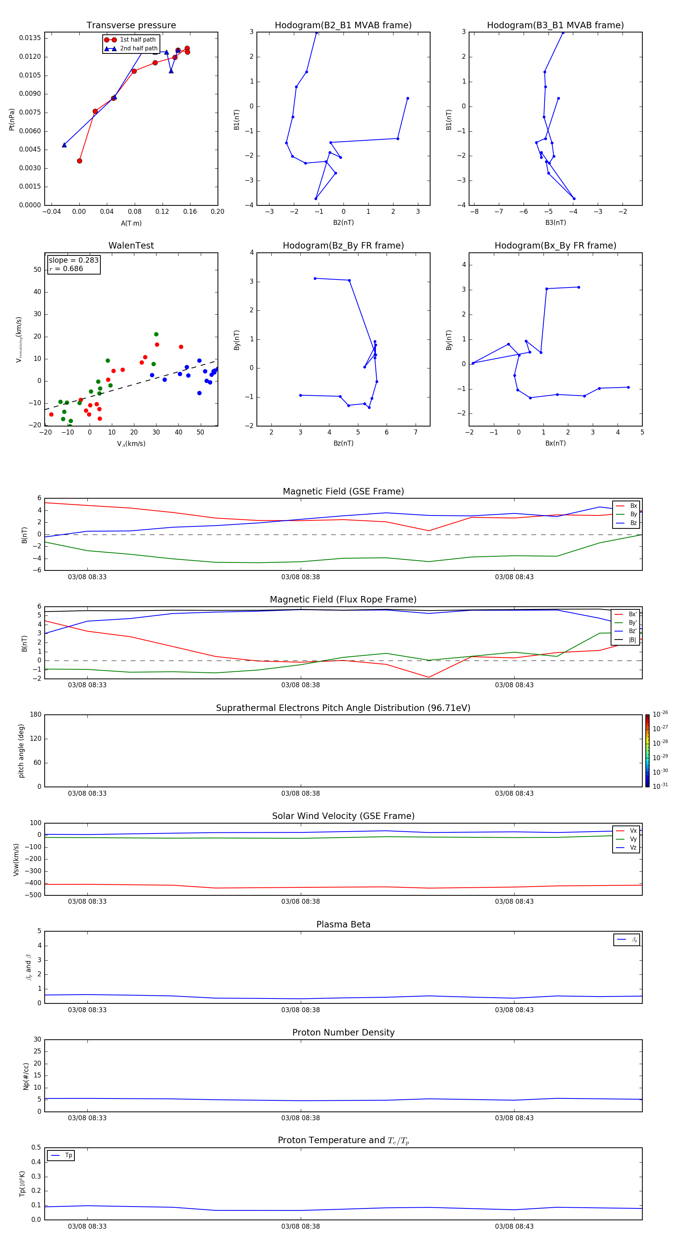687x1260 pixels.
Task: Click the 'Solar Wind Velocity (GSE Frame)' title
Action: 343,816
